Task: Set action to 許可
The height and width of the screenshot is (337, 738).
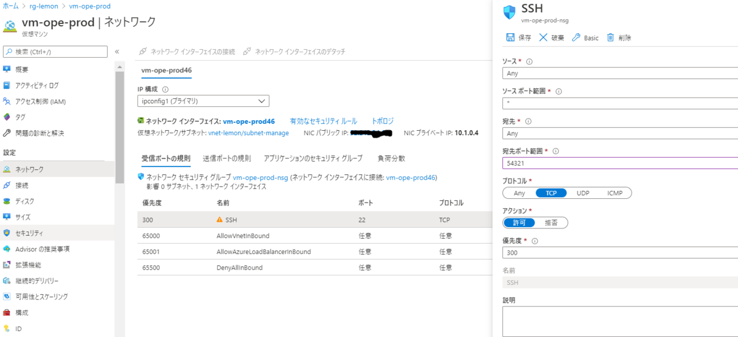Action: (520, 223)
